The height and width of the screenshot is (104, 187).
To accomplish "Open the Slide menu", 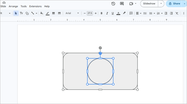I will click(3, 6).
